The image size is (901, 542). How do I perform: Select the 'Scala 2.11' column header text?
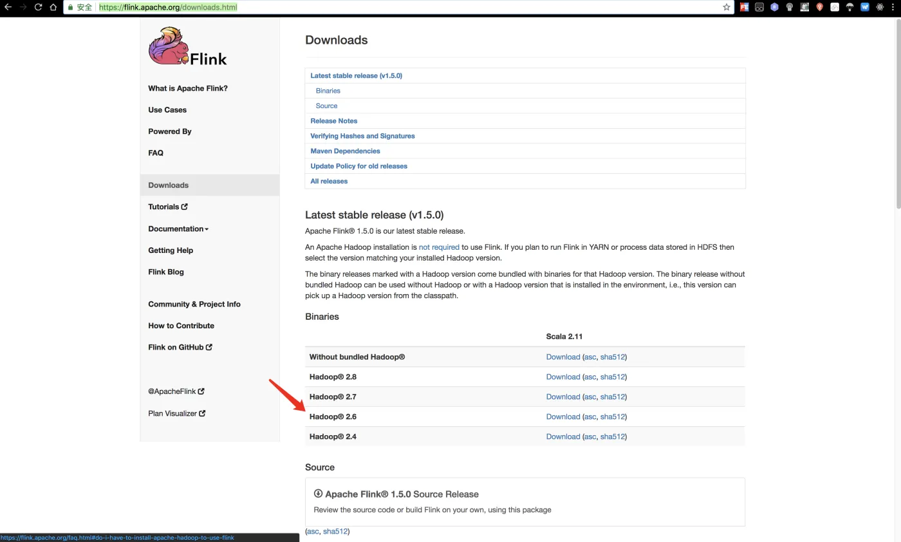pyautogui.click(x=564, y=337)
